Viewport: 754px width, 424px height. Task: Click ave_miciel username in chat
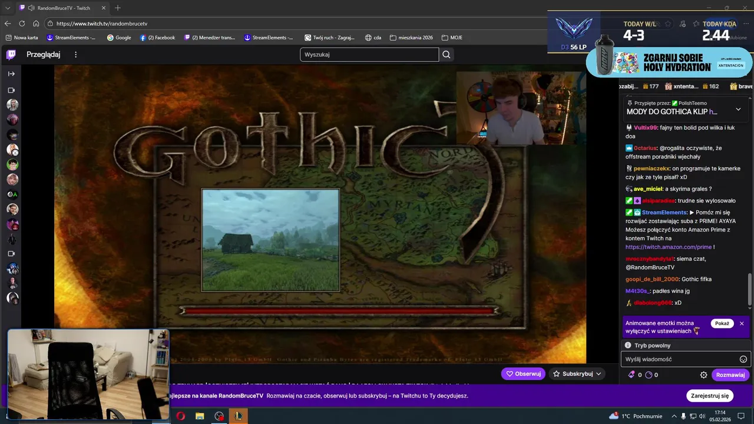[x=648, y=189]
